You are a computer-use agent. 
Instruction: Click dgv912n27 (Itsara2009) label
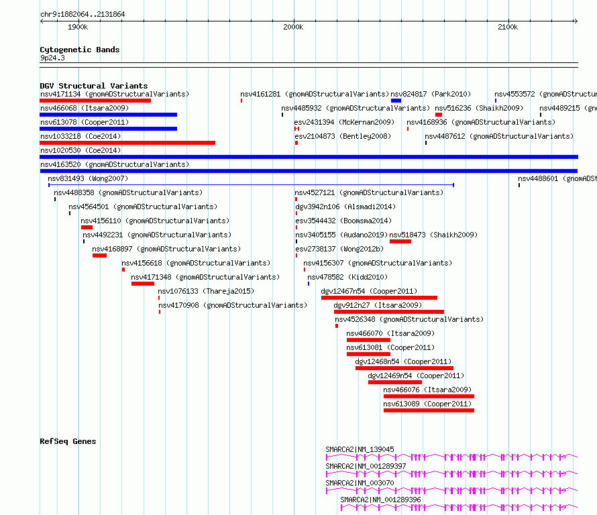pyautogui.click(x=378, y=305)
